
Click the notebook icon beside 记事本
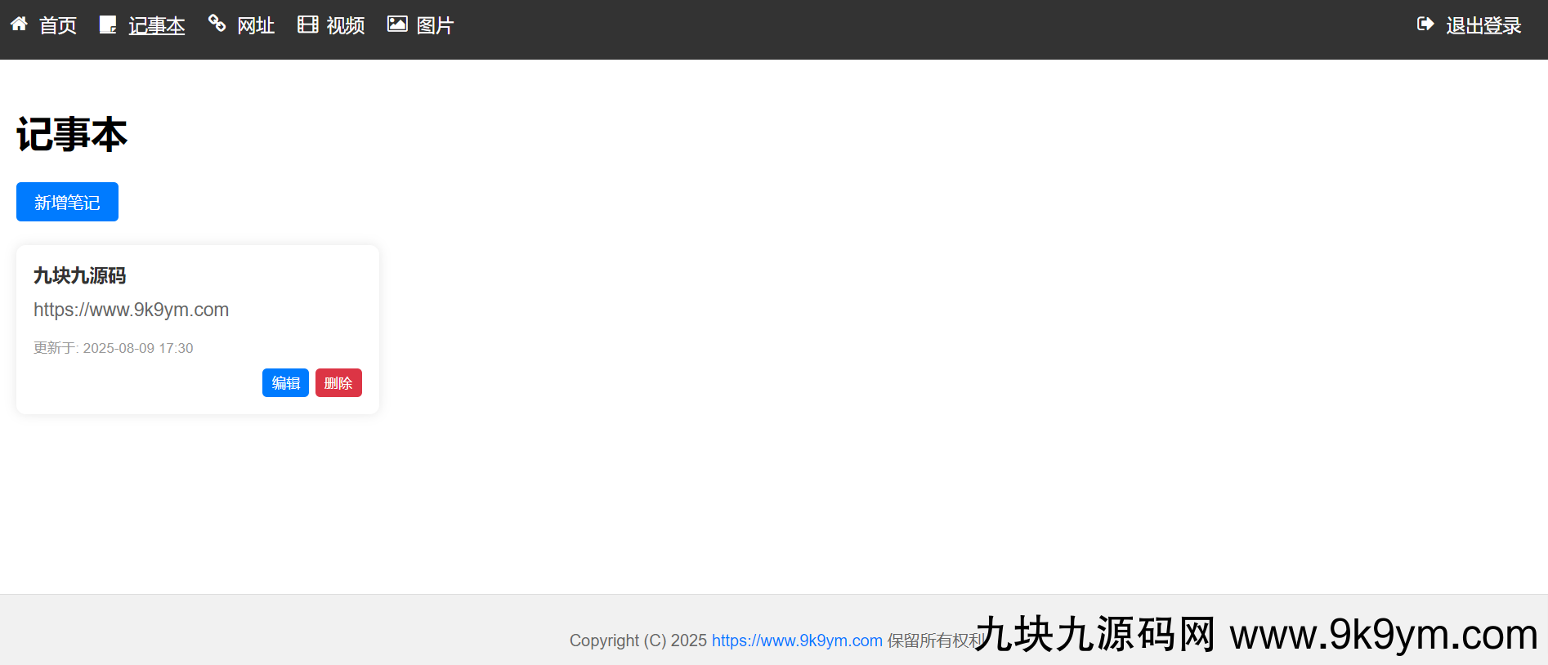coord(108,25)
